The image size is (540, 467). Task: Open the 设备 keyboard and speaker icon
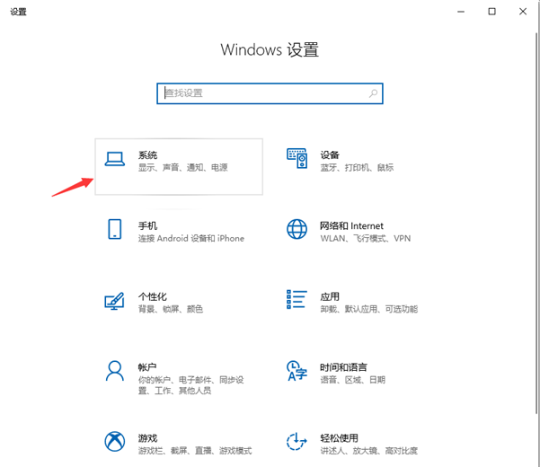coord(297,158)
